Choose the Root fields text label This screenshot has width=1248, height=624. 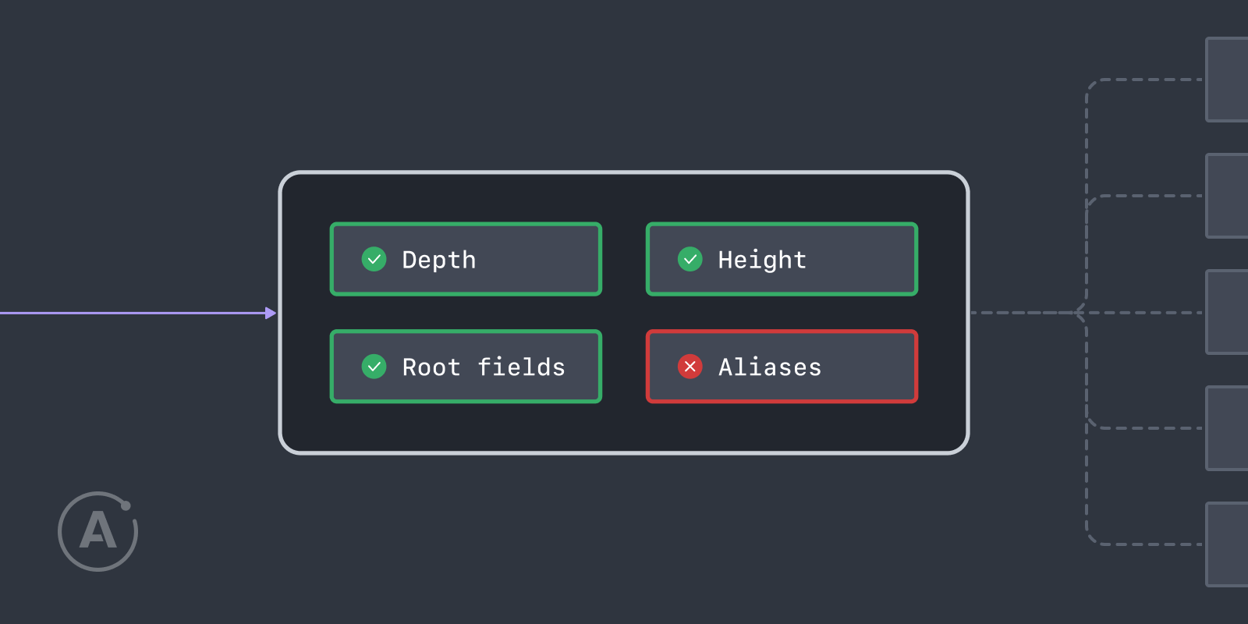pyautogui.click(x=484, y=367)
